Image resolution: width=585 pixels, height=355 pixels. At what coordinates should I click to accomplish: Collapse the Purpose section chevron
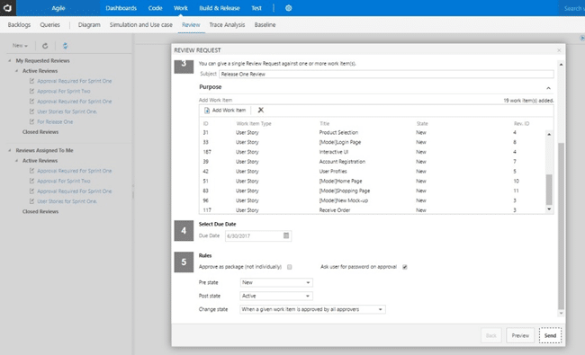tap(548, 88)
